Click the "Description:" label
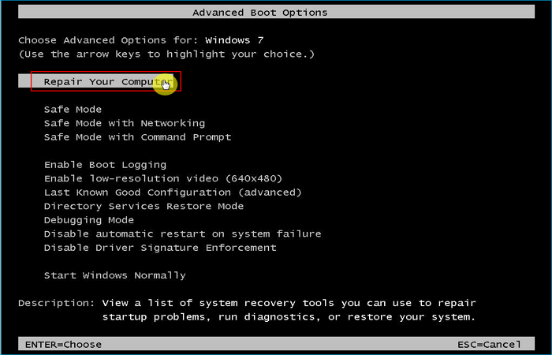The image size is (552, 355). pos(57,303)
